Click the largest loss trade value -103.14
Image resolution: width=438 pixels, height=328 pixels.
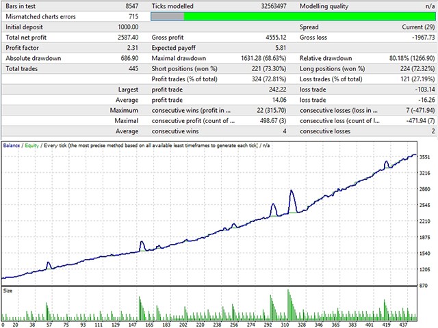pyautogui.click(x=425, y=90)
